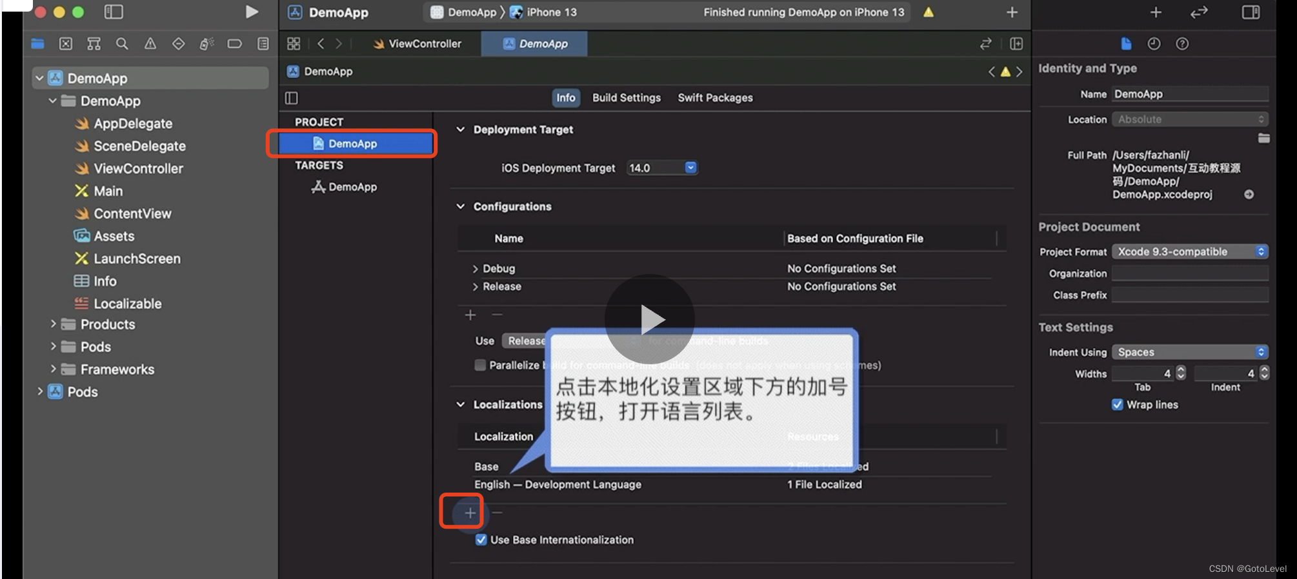Click the Run (play) button in Xcode toolbar
The image size is (1297, 579).
coord(252,12)
